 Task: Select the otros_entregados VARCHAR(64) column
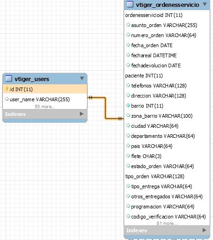pyautogui.click(x=167, y=196)
